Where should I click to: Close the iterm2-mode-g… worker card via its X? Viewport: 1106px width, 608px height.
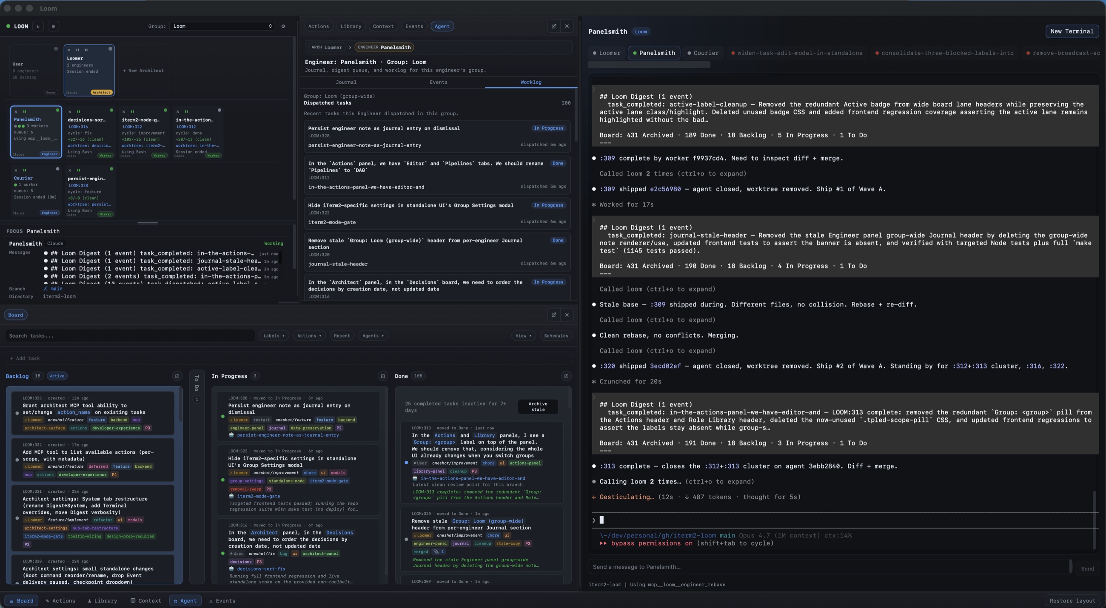(x=124, y=111)
